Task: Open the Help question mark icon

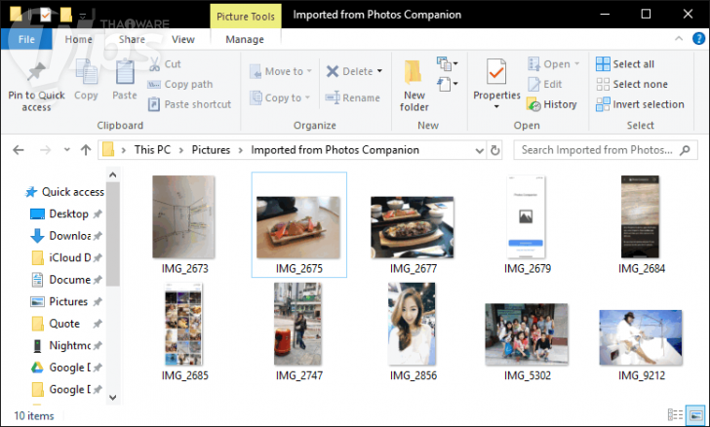Action: [x=698, y=39]
